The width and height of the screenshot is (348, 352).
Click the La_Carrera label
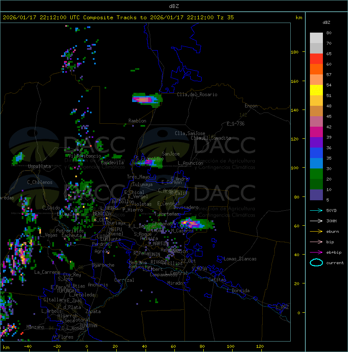pyautogui.click(x=47, y=272)
